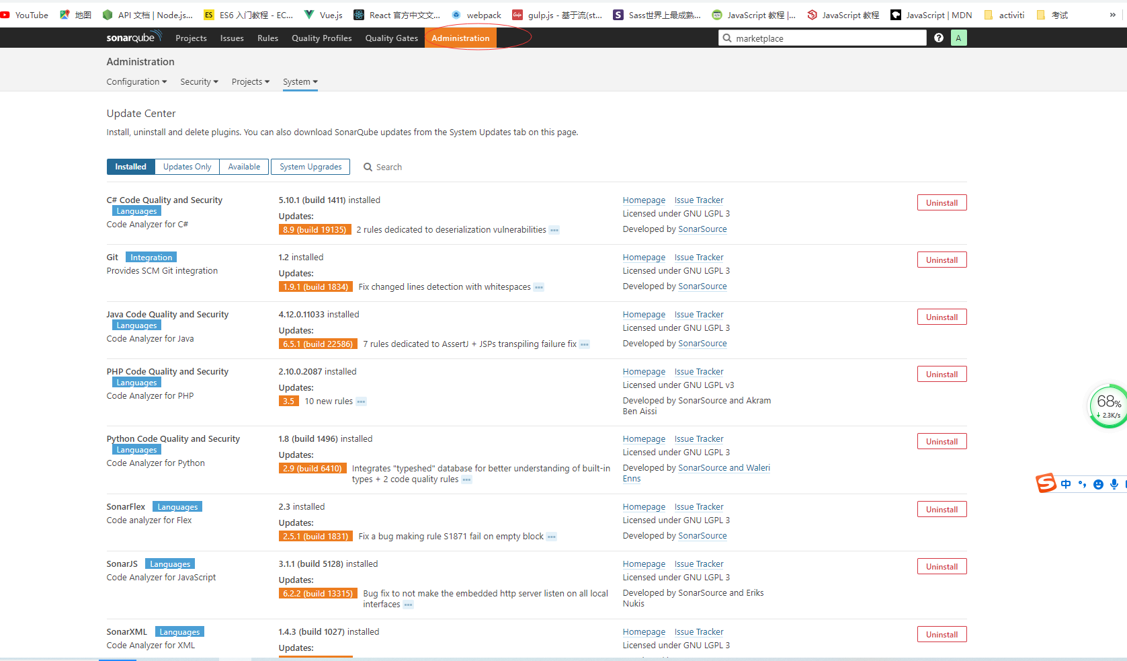Open the Sass世界上最成熟 bookmark

coord(657,15)
